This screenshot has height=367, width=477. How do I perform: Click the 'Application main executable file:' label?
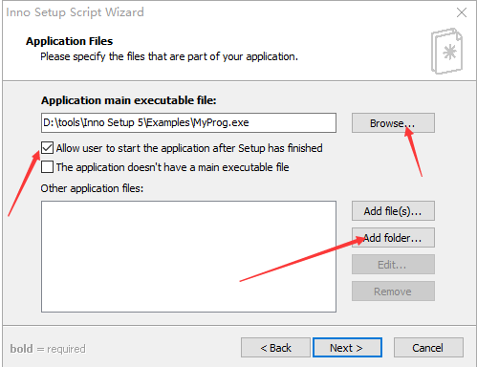click(x=129, y=100)
